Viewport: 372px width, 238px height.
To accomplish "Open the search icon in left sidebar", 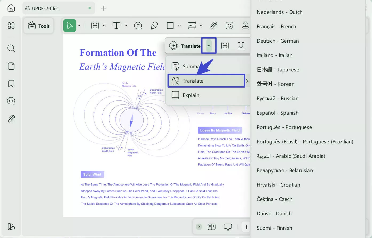I will tap(11, 48).
